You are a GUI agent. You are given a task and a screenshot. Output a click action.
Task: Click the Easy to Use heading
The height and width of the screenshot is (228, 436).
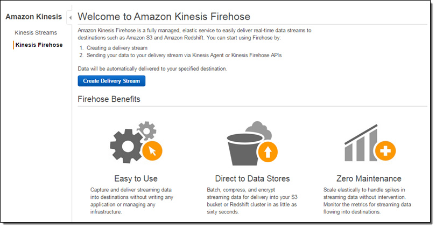pos(136,178)
